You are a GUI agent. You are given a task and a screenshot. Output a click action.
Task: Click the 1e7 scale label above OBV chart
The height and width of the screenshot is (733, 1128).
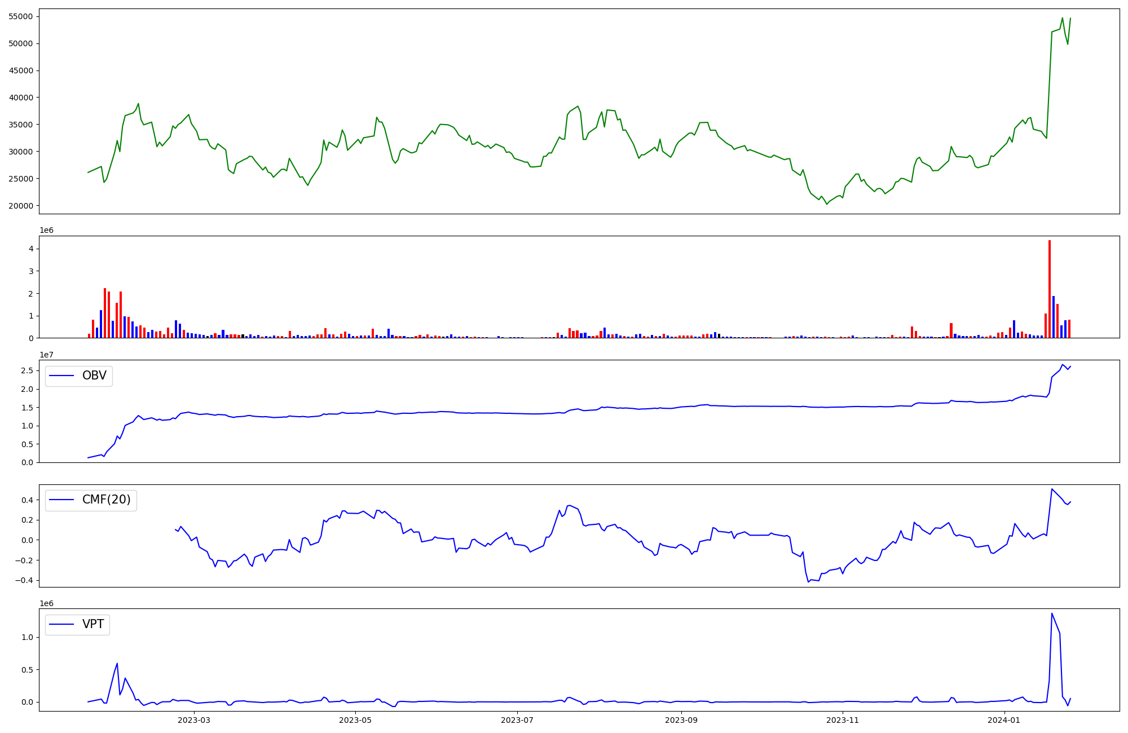point(47,355)
